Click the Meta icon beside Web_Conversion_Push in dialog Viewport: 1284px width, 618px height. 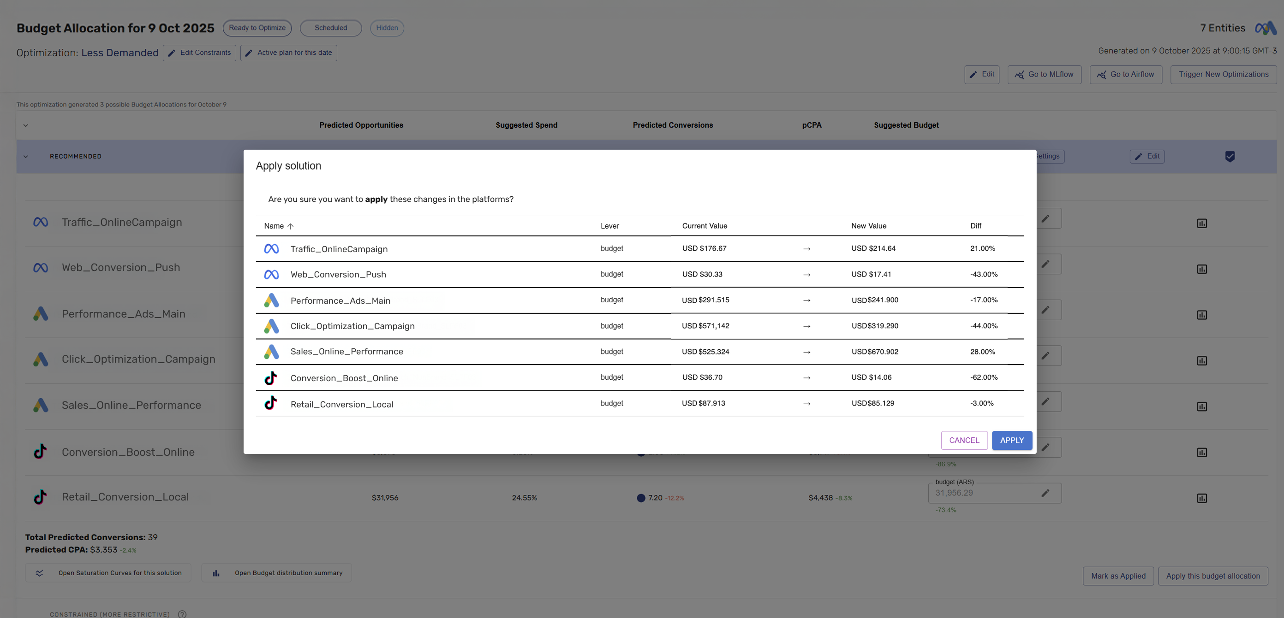pos(271,274)
